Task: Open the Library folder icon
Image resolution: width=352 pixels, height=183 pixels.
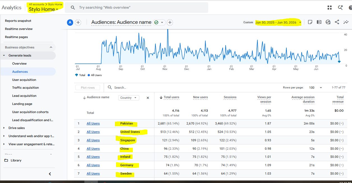Action: [x=6, y=160]
